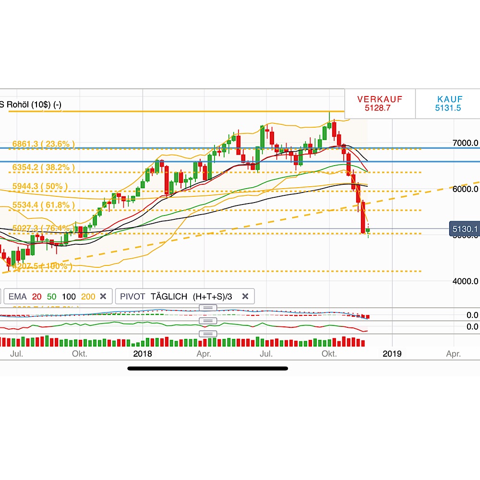Image resolution: width=480 pixels, height=480 pixels.
Task: Select the volume pane drag handle
Action: [x=208, y=333]
